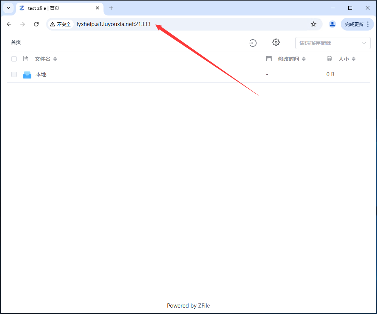This screenshot has width=377, height=314.
Task: Click the calendar icon beside 修改时间
Action: (269, 58)
